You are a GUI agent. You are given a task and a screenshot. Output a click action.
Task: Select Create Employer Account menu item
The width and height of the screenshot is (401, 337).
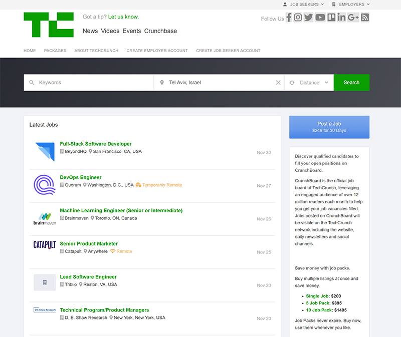157,51
